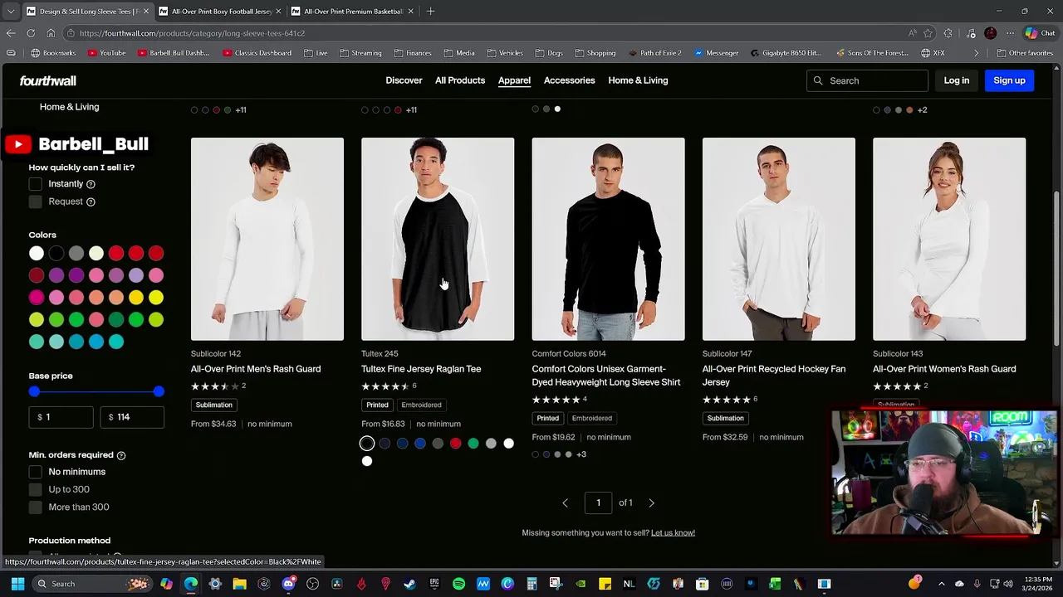Open the Women's Rash Guard product image

tap(949, 239)
